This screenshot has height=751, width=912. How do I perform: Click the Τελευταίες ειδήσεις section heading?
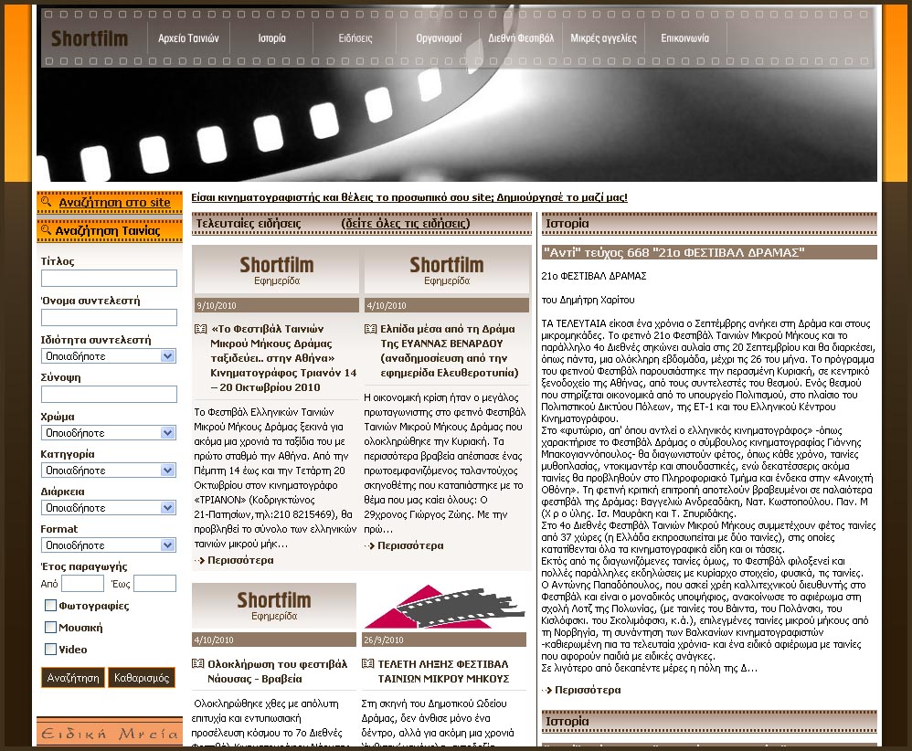click(249, 224)
